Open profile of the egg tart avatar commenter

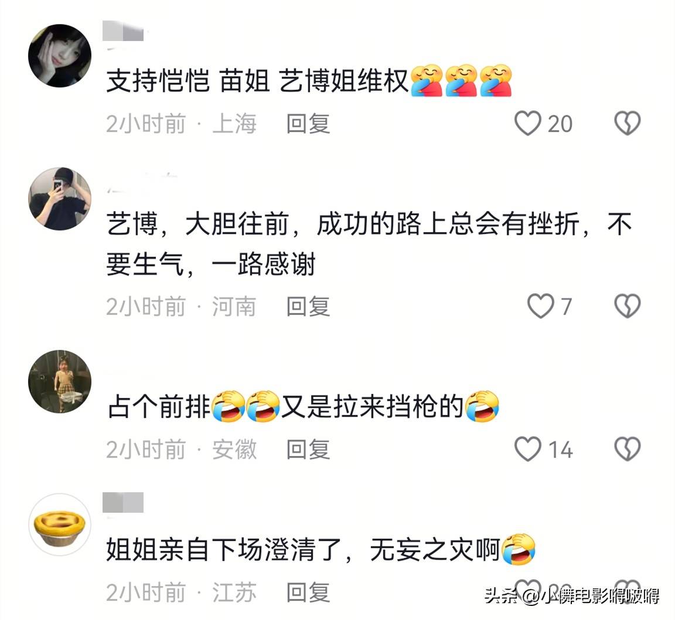60,524
